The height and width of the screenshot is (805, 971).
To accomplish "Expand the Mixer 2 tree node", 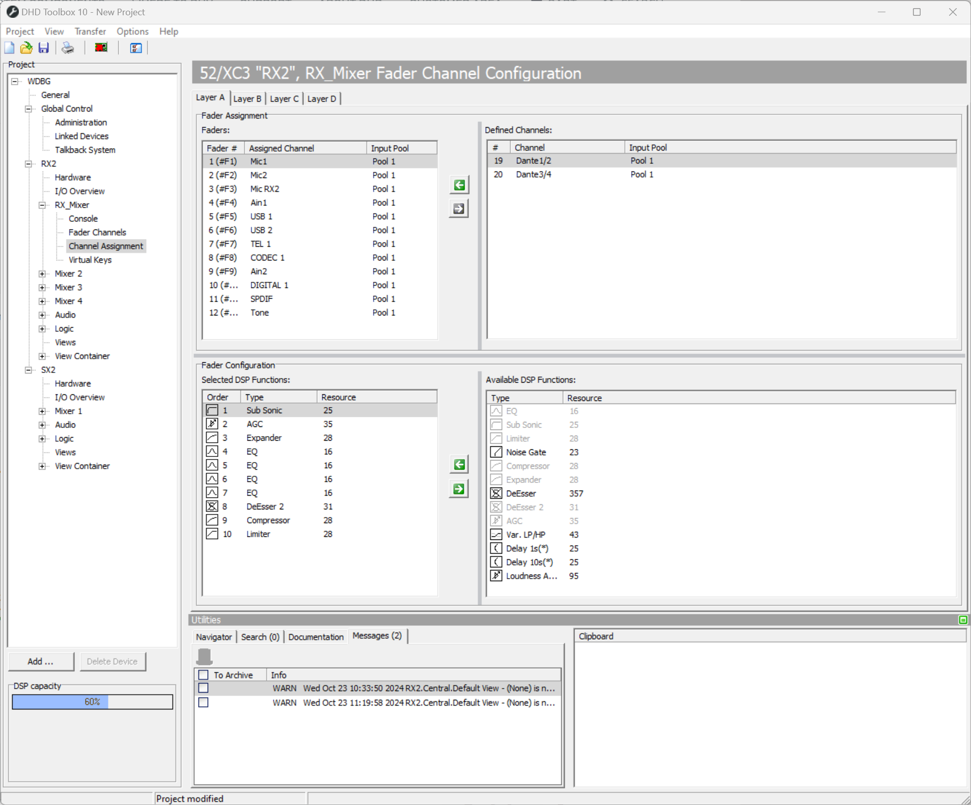I will (x=43, y=273).
